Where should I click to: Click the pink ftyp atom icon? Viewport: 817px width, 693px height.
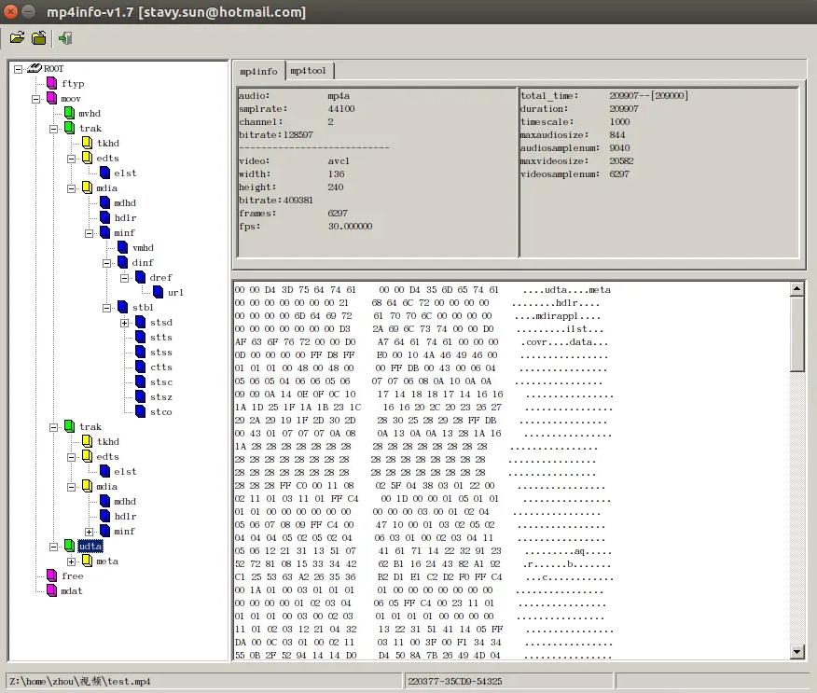click(x=52, y=84)
